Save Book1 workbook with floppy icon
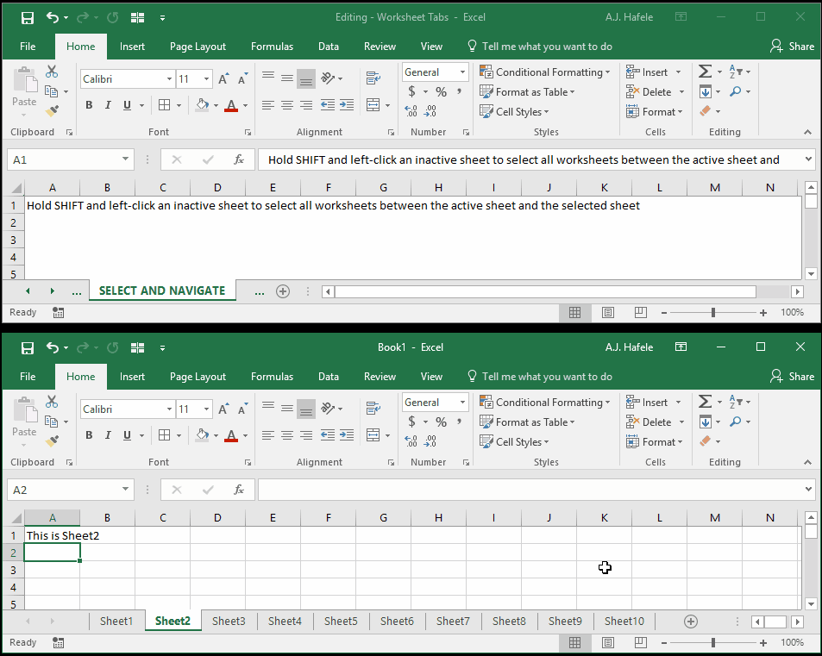Screen dimensions: 822x656 [28, 348]
